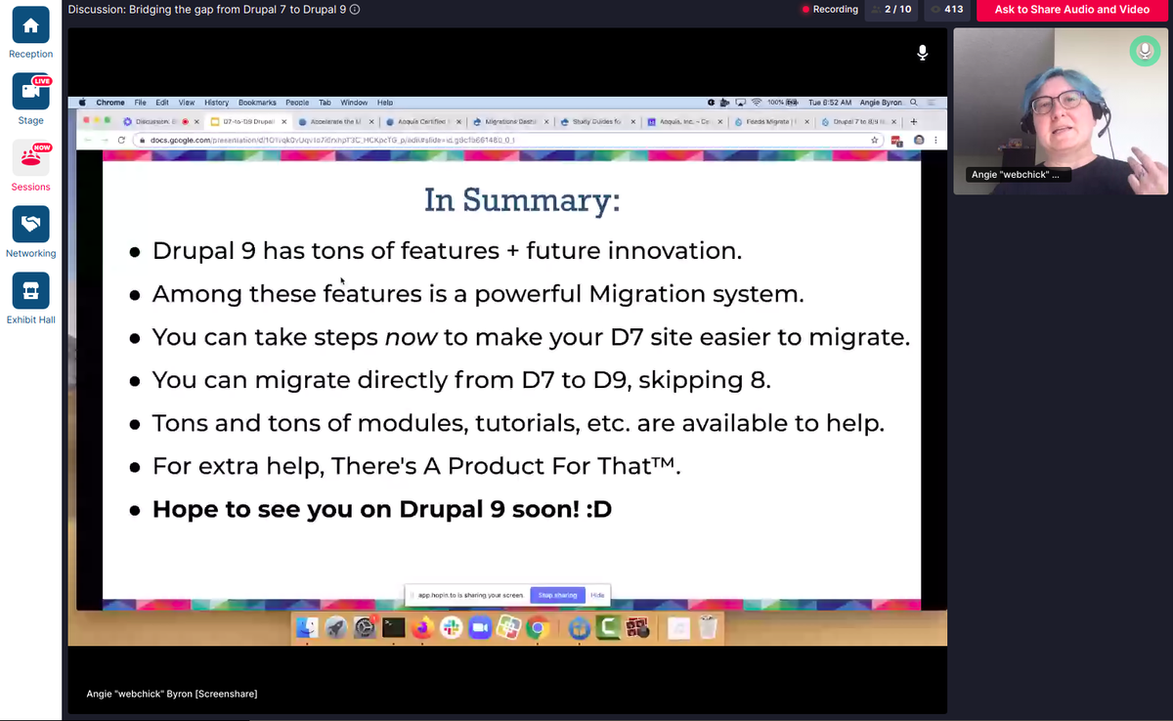The width and height of the screenshot is (1173, 721).
Task: Open a new tab with the plus button
Action: click(913, 122)
